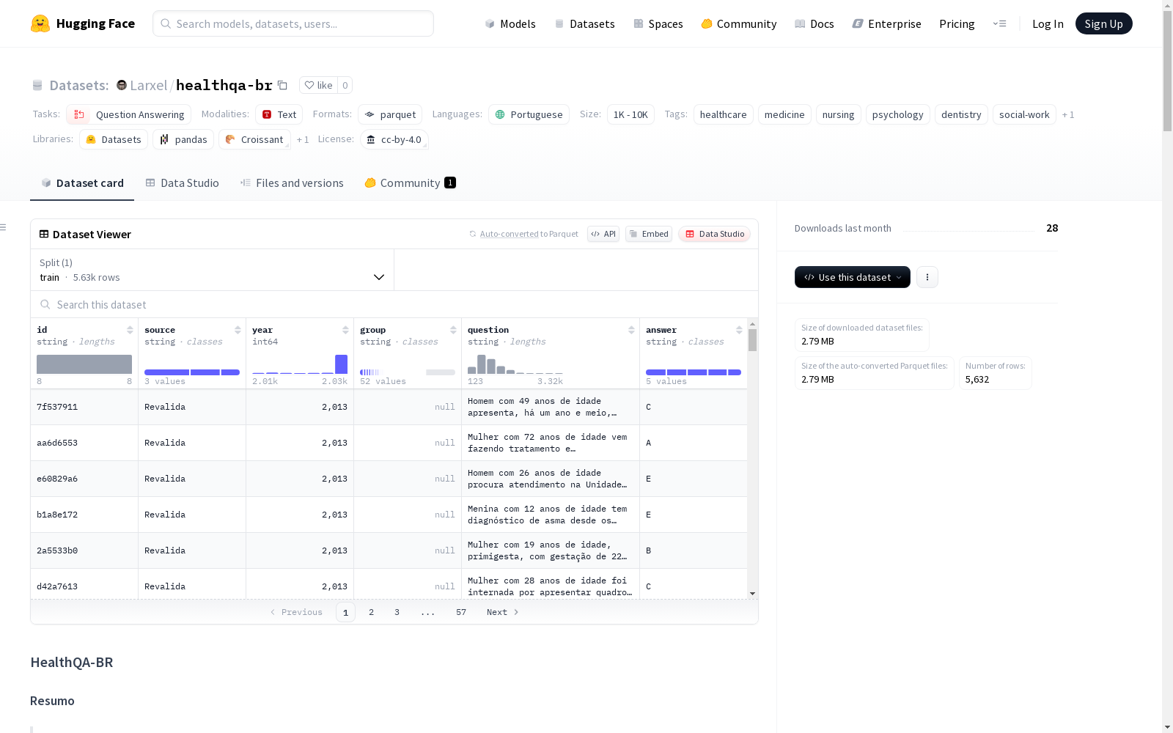Click the parquet format tag
The height and width of the screenshot is (733, 1173).
tap(390, 114)
